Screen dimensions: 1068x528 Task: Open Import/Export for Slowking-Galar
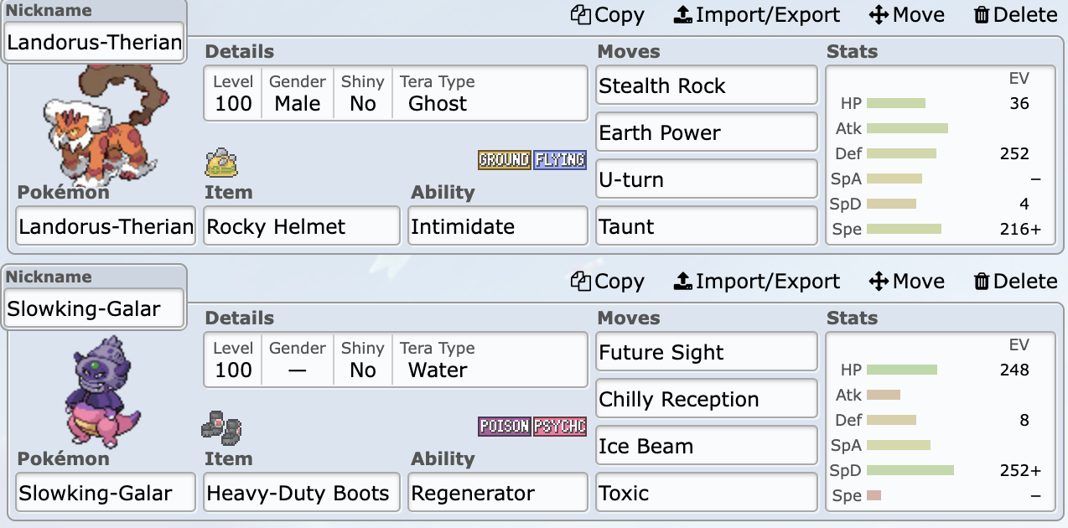(x=756, y=282)
